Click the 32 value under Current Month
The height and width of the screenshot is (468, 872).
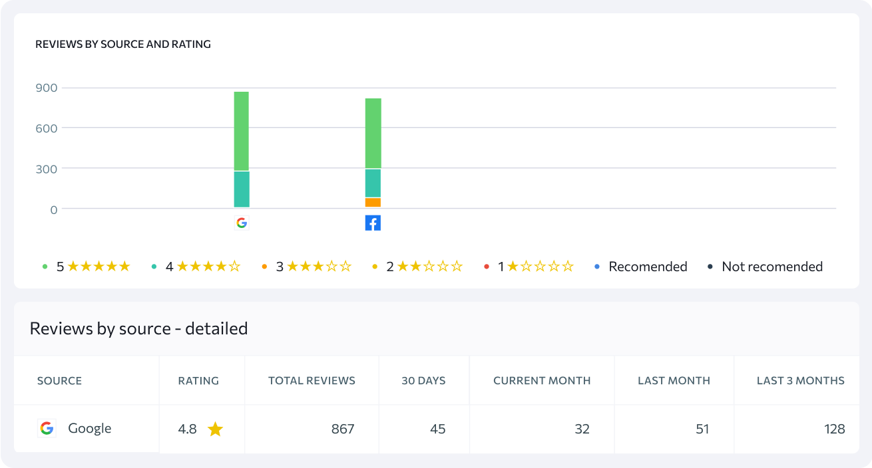(582, 429)
